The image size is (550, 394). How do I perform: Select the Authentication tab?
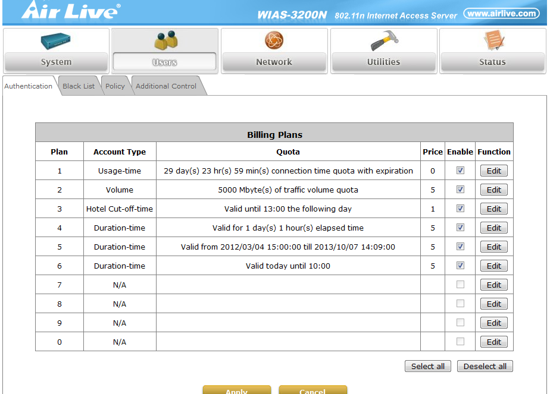[29, 86]
